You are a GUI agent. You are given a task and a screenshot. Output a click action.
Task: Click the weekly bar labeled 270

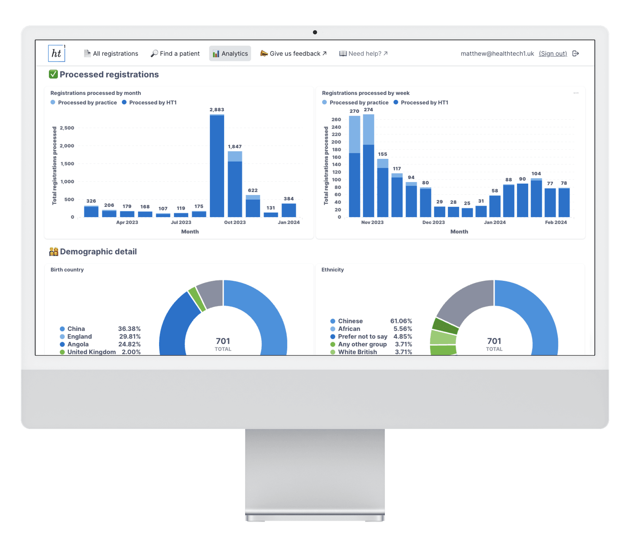[x=354, y=167]
